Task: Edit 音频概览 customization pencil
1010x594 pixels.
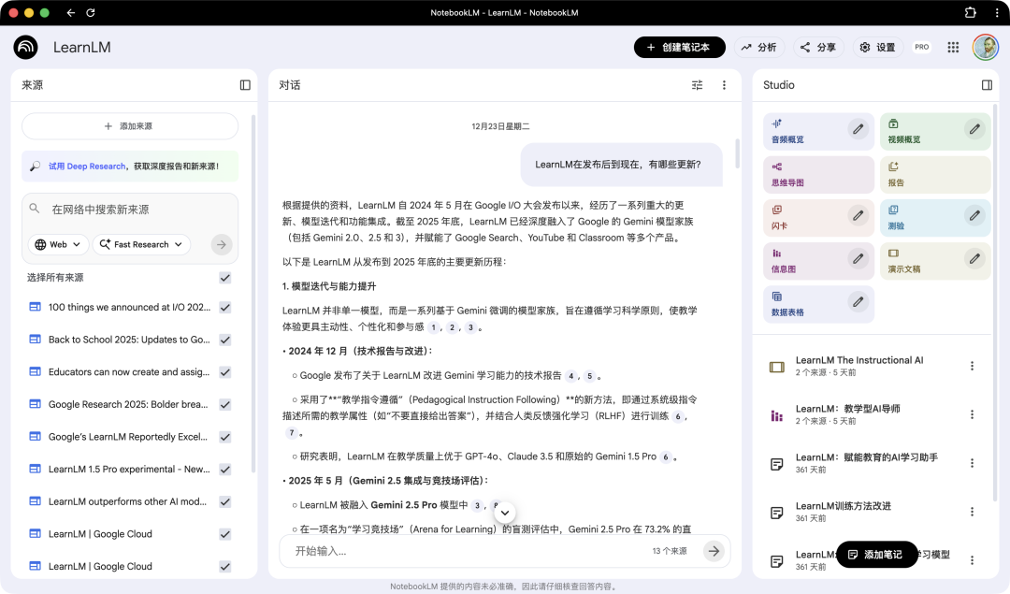Action: coord(858,129)
